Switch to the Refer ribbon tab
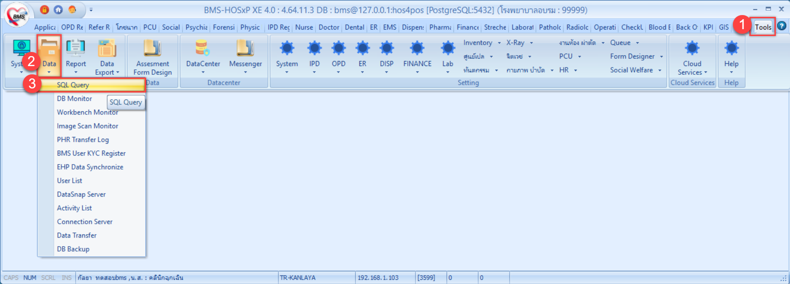 [99, 27]
